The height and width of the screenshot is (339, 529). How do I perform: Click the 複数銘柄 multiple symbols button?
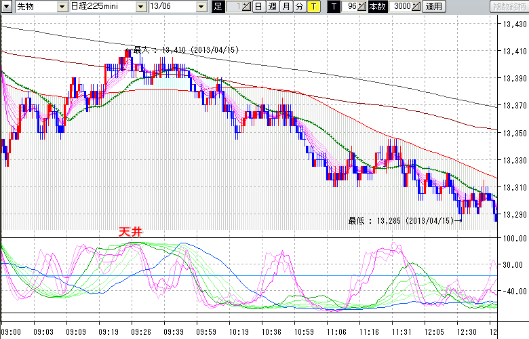click(x=508, y=7)
